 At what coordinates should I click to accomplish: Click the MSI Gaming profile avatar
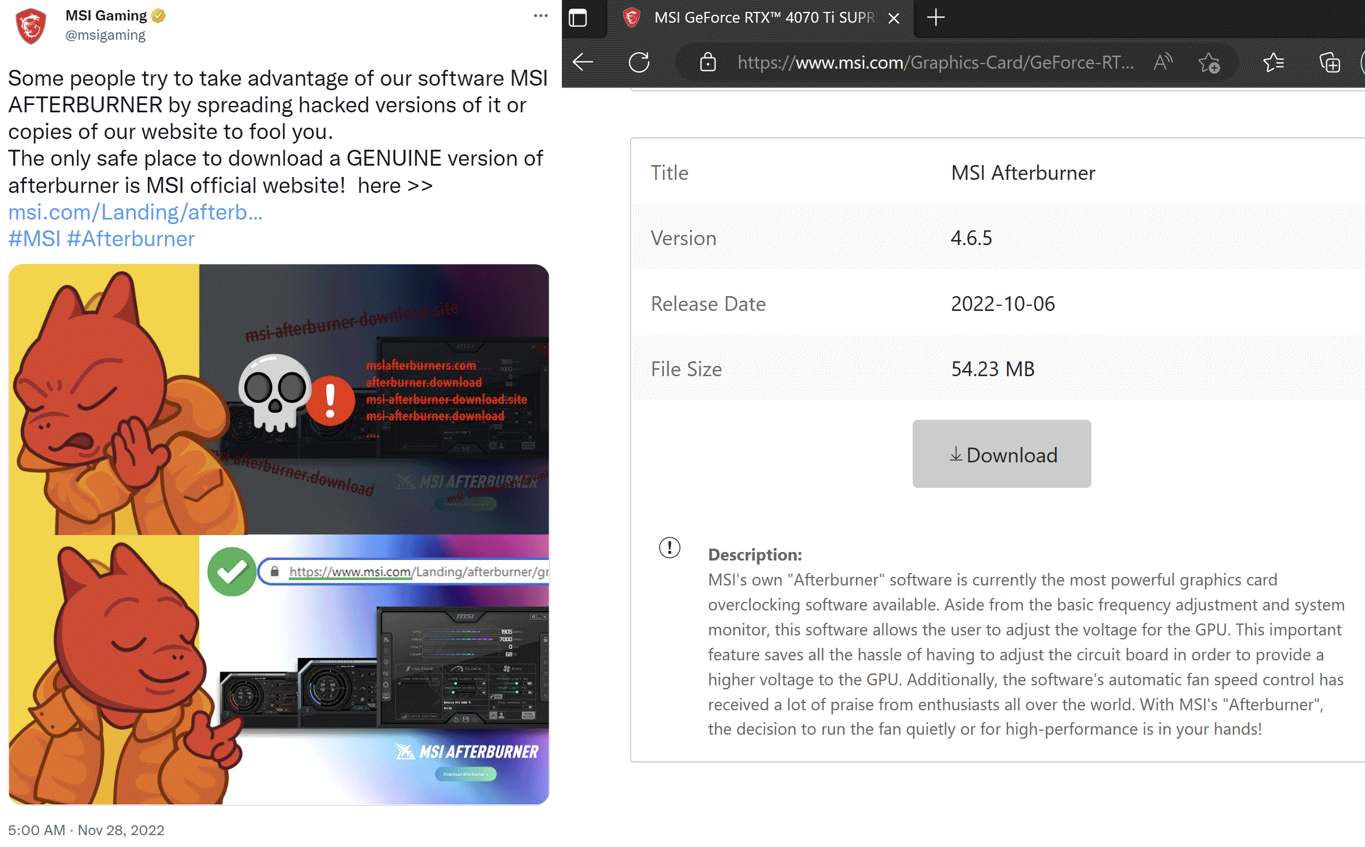coord(31,26)
